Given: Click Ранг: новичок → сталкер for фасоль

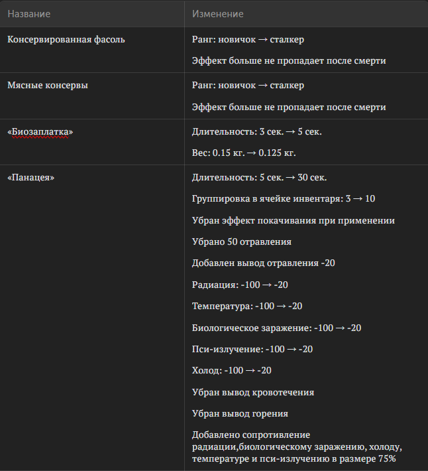Looking at the screenshot, I should [x=248, y=40].
